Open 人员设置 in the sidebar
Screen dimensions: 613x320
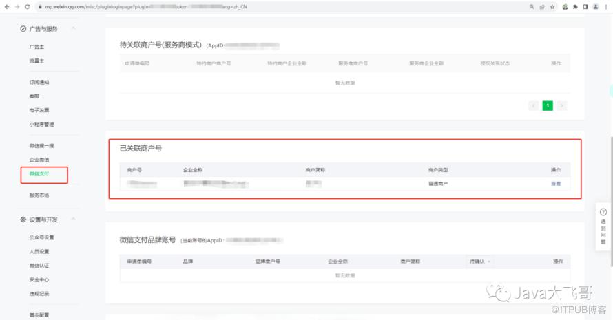(x=39, y=252)
